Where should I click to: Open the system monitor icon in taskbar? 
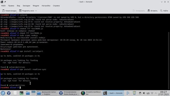coord(22,93)
